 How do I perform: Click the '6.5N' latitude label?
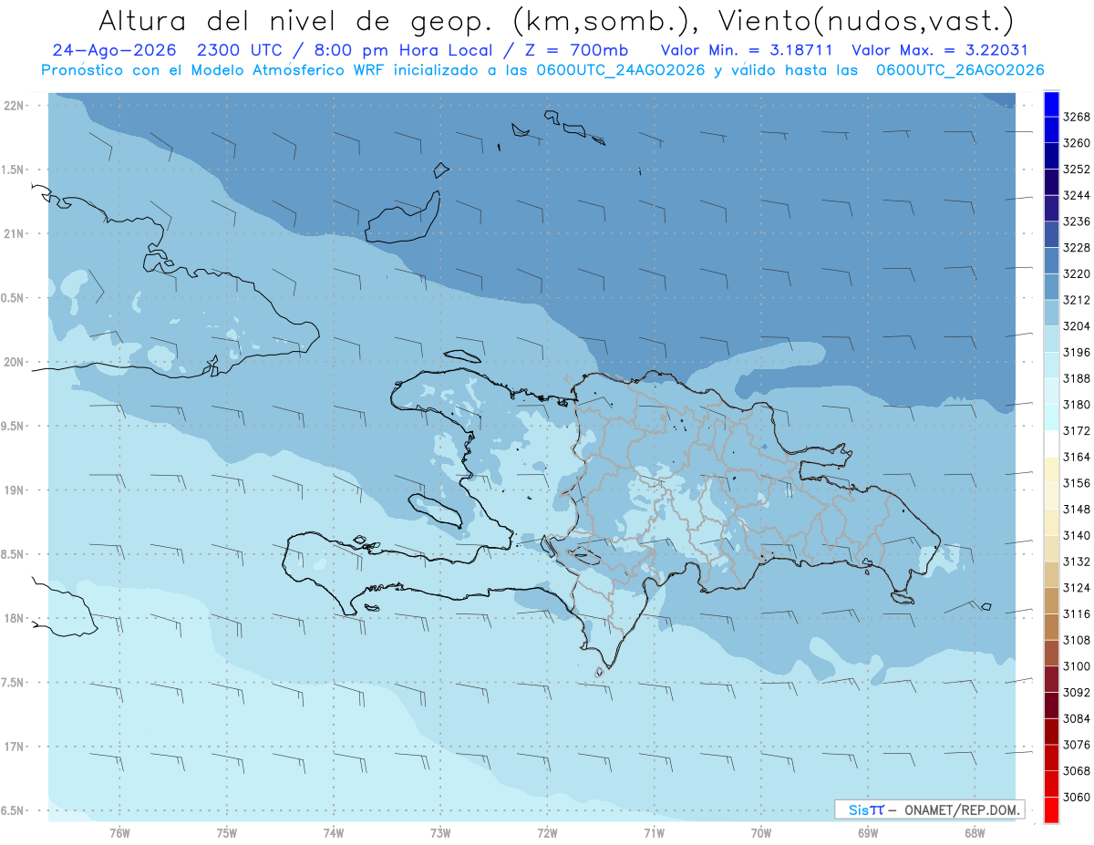coord(14,811)
